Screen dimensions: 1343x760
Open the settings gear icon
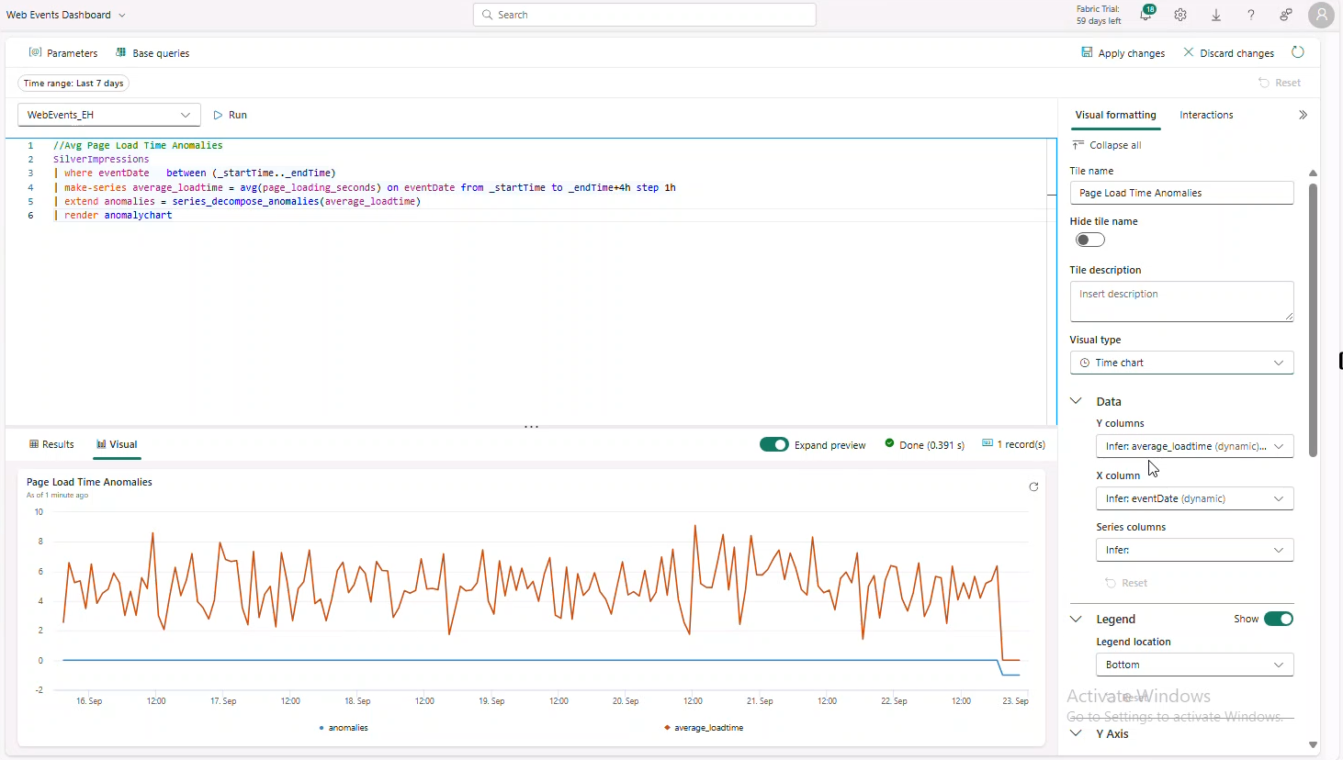(x=1180, y=15)
